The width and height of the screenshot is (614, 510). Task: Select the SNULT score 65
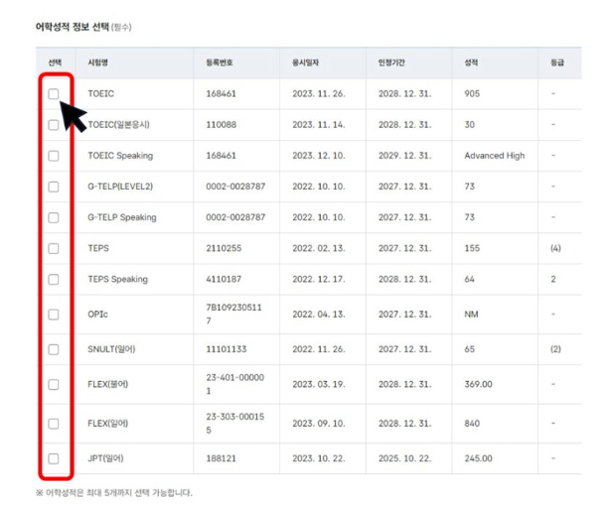click(470, 349)
